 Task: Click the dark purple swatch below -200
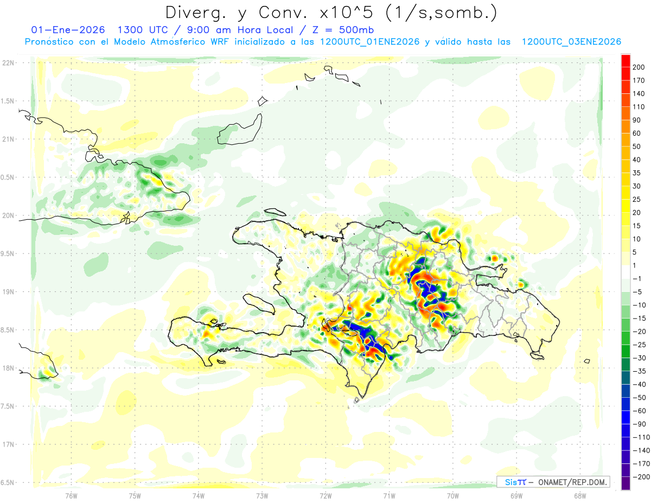click(626, 483)
